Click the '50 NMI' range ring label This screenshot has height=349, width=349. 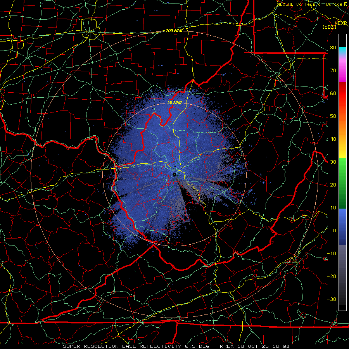(x=174, y=103)
